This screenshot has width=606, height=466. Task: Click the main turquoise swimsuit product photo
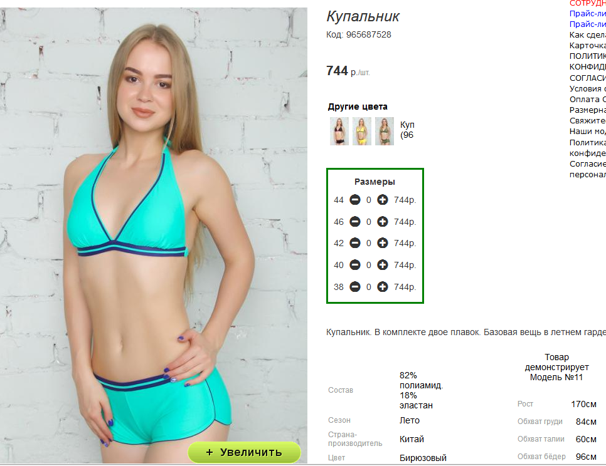pyautogui.click(x=154, y=236)
